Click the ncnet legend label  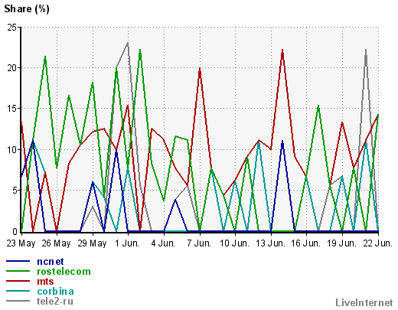pyautogui.click(x=51, y=262)
